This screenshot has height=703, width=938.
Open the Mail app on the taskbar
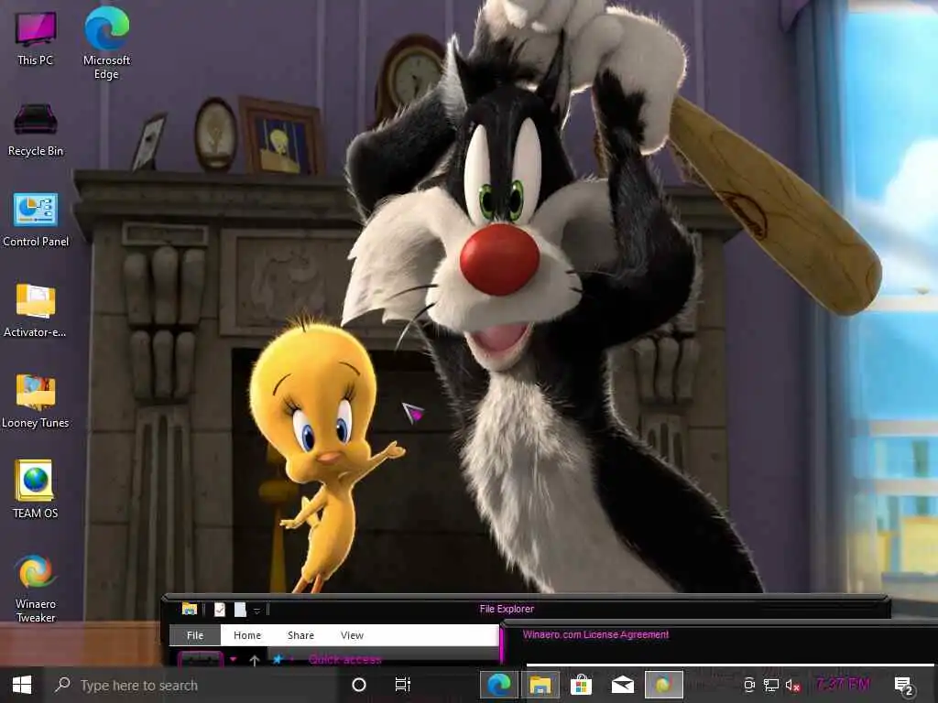(x=623, y=685)
